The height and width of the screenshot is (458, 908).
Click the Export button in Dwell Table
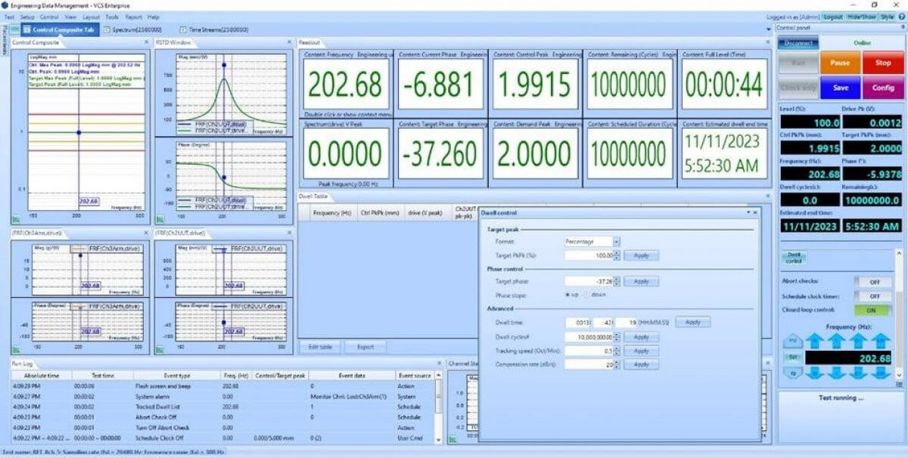(x=365, y=347)
